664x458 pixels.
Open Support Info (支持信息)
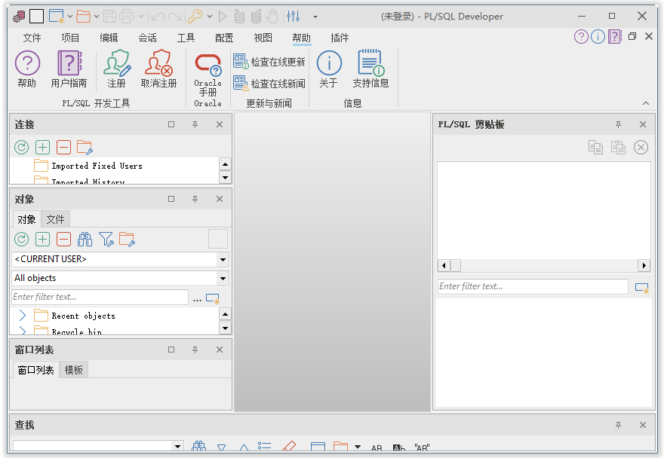pos(370,69)
